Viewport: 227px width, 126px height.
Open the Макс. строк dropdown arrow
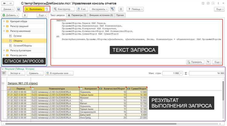click(x=181, y=73)
